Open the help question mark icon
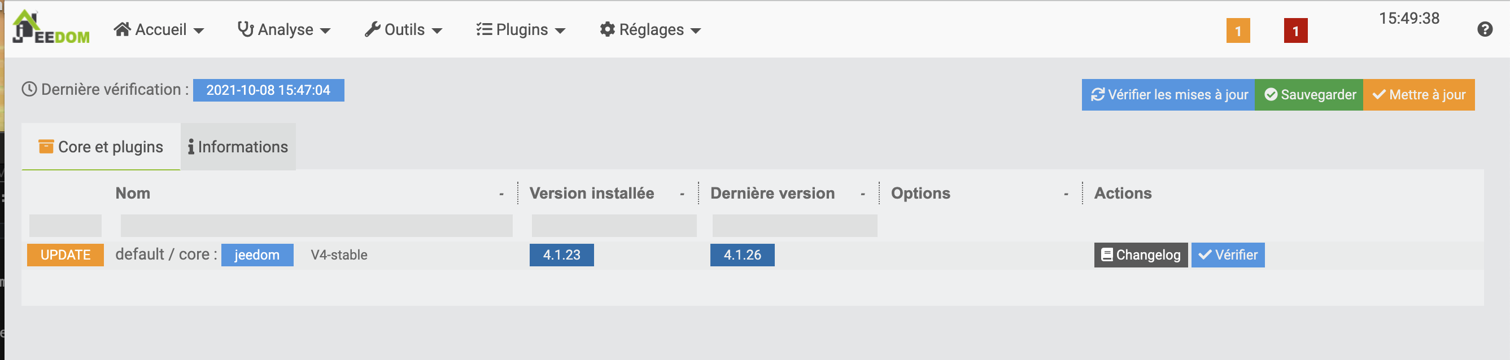 1484,29
